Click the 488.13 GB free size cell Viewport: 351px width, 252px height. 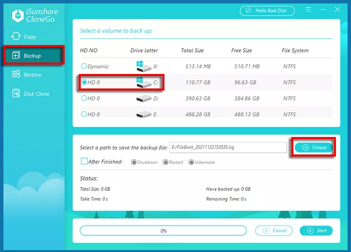247,114
